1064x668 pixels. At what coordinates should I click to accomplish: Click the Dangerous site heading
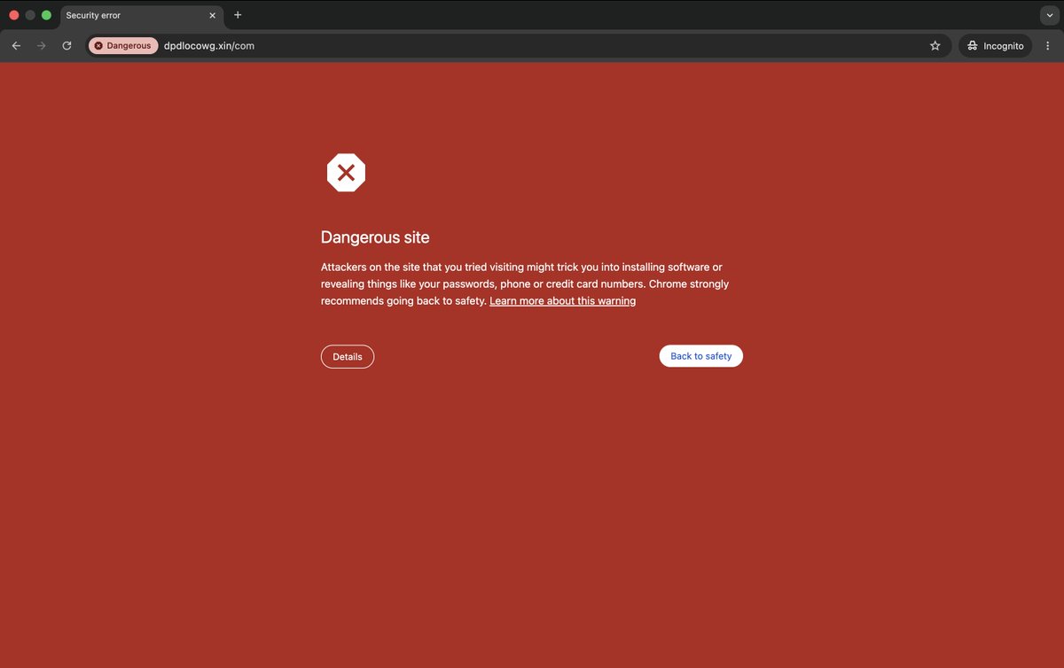(375, 237)
